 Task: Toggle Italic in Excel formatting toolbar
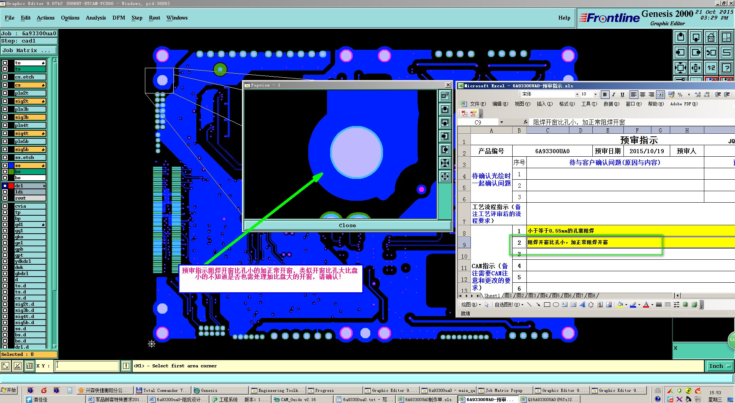coord(613,95)
